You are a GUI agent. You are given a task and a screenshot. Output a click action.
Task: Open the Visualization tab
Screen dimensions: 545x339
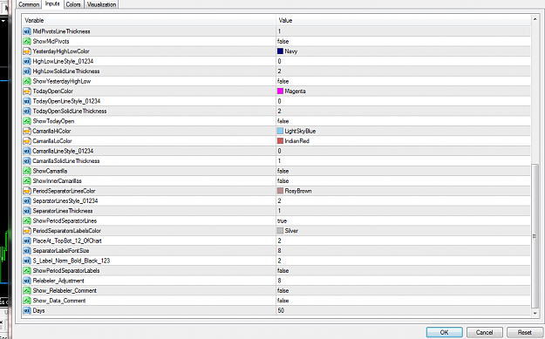[x=101, y=4]
